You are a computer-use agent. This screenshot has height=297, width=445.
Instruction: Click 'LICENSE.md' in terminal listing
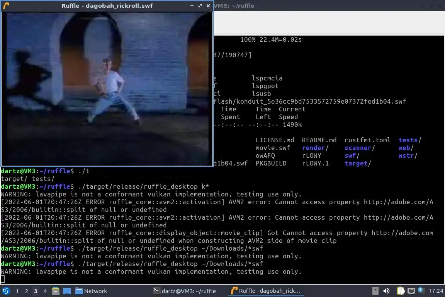(x=275, y=140)
